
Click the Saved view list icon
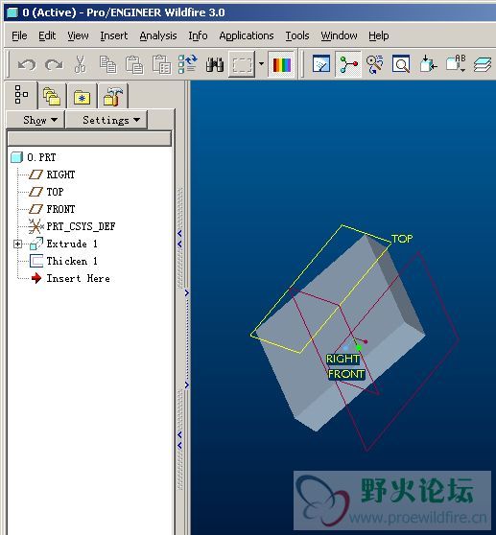(x=456, y=64)
